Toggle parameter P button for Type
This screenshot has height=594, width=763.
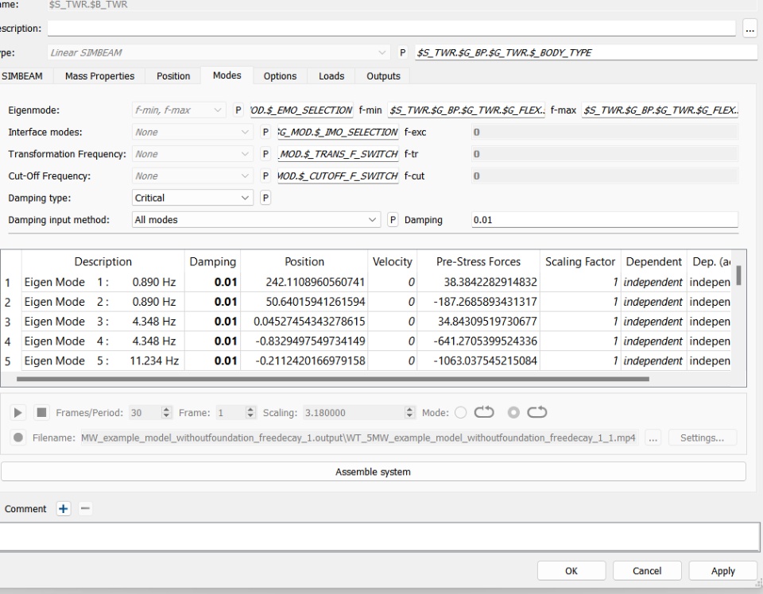coord(402,52)
